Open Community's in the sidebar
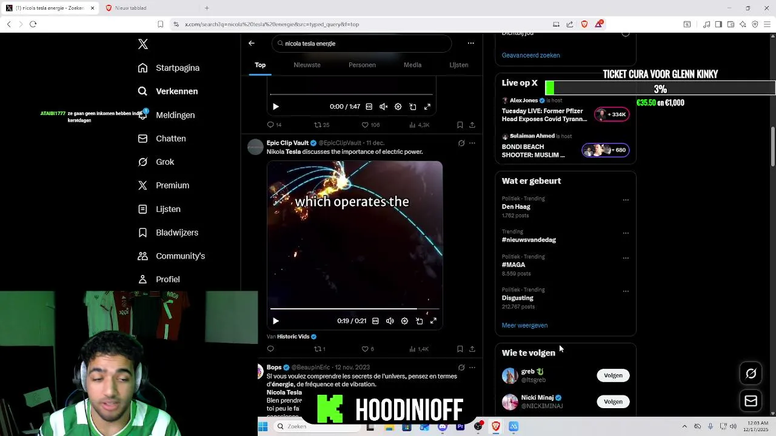Viewport: 776px width, 436px height. [x=172, y=256]
